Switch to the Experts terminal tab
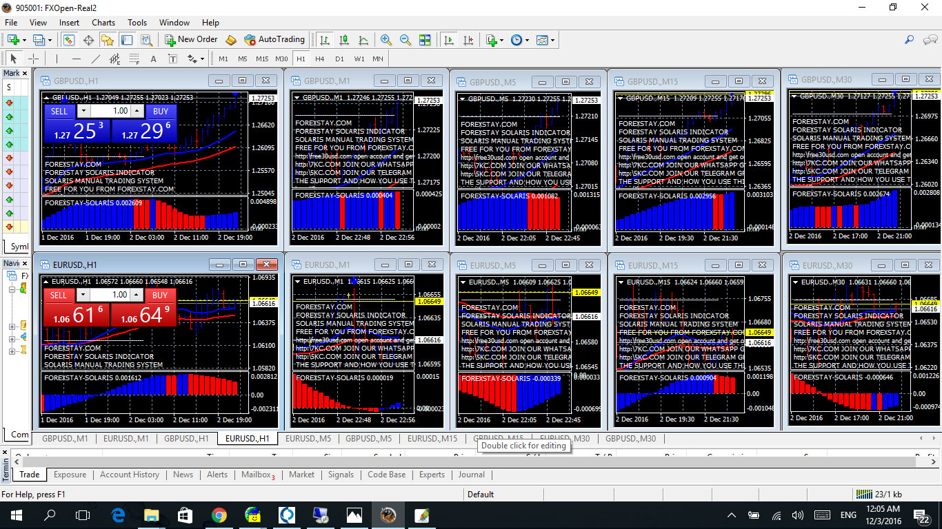The height and width of the screenshot is (529, 942). tap(432, 475)
